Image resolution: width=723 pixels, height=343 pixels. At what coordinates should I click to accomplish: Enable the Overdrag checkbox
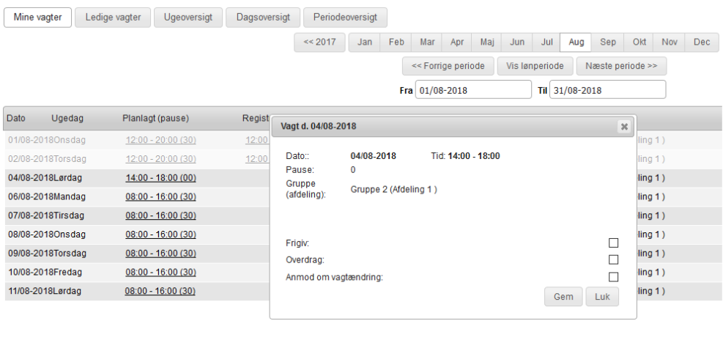coord(614,259)
